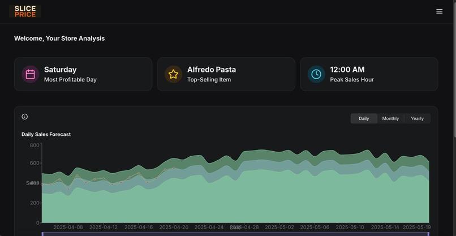The width and height of the screenshot is (456, 236).
Task: Click the chart range slider bar
Action: click(235, 234)
